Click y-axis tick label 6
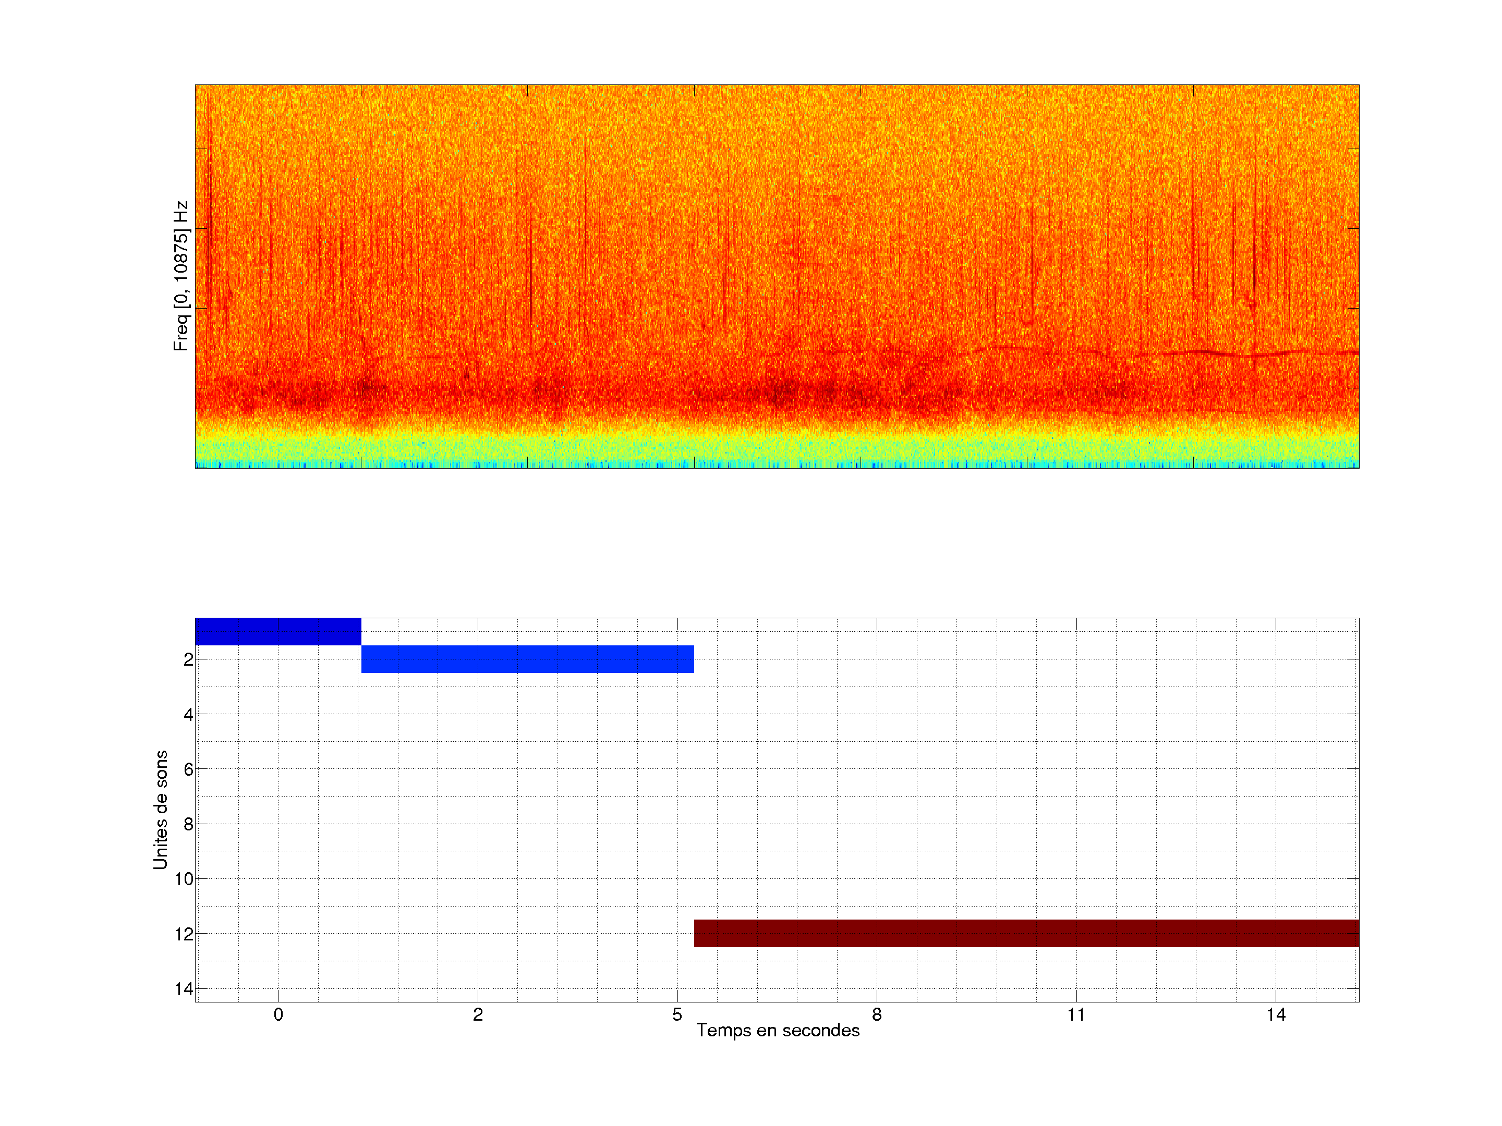The width and height of the screenshot is (1502, 1126). [188, 769]
